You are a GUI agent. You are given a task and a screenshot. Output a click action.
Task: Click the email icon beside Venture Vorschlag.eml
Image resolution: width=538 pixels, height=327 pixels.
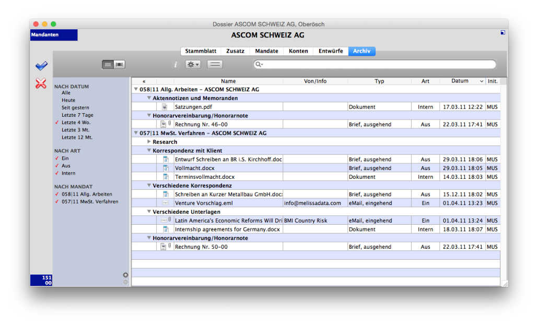pyautogui.click(x=166, y=203)
